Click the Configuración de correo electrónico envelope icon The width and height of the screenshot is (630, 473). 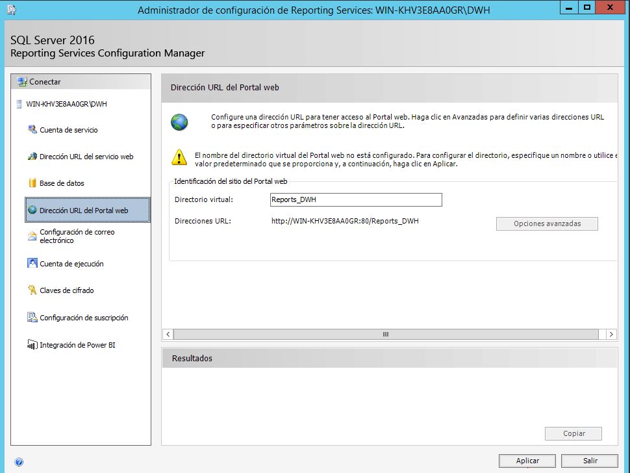pyautogui.click(x=32, y=236)
